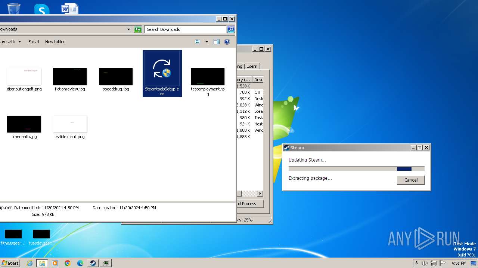Image resolution: width=478 pixels, height=268 pixels.
Task: Click the 4:51 PM taskbar clock
Action: (459, 263)
